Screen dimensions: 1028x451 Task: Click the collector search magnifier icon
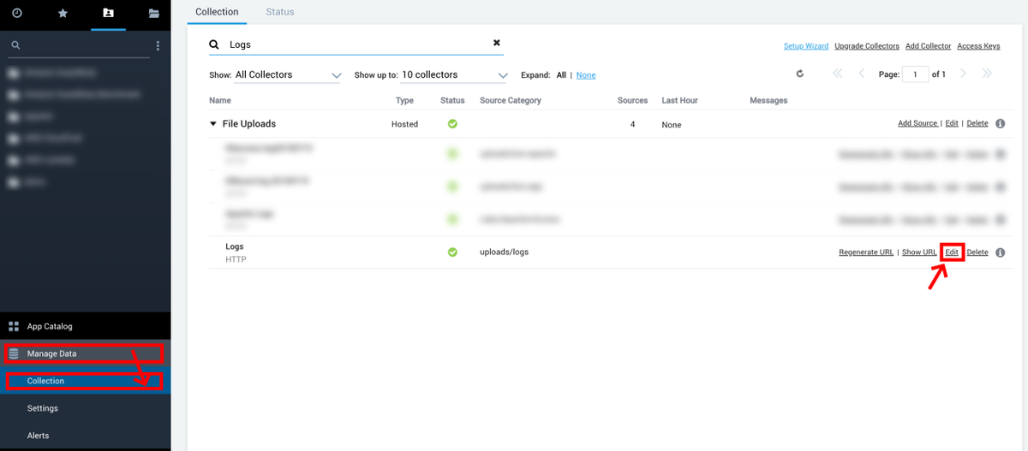point(214,44)
